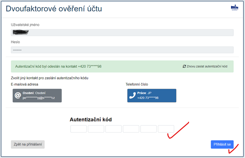Image resolution: width=245 pixels, height=158 pixels.
Task: Click the 'Dvoufaktorové ověření účtu' heading
Action: click(x=54, y=9)
